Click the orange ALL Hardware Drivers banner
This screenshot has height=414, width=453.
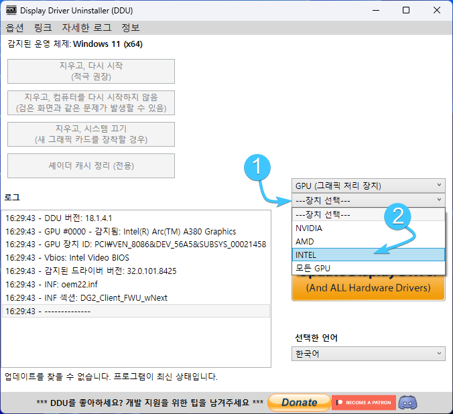point(368,288)
